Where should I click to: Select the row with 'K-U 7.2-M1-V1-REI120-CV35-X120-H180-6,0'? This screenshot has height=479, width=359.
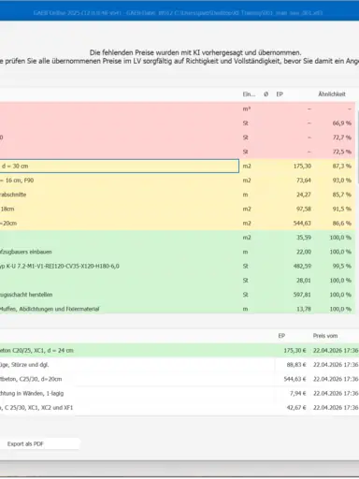point(178,266)
